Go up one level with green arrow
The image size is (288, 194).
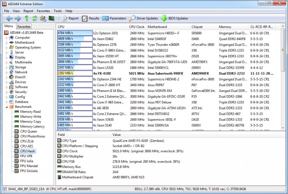27,18
